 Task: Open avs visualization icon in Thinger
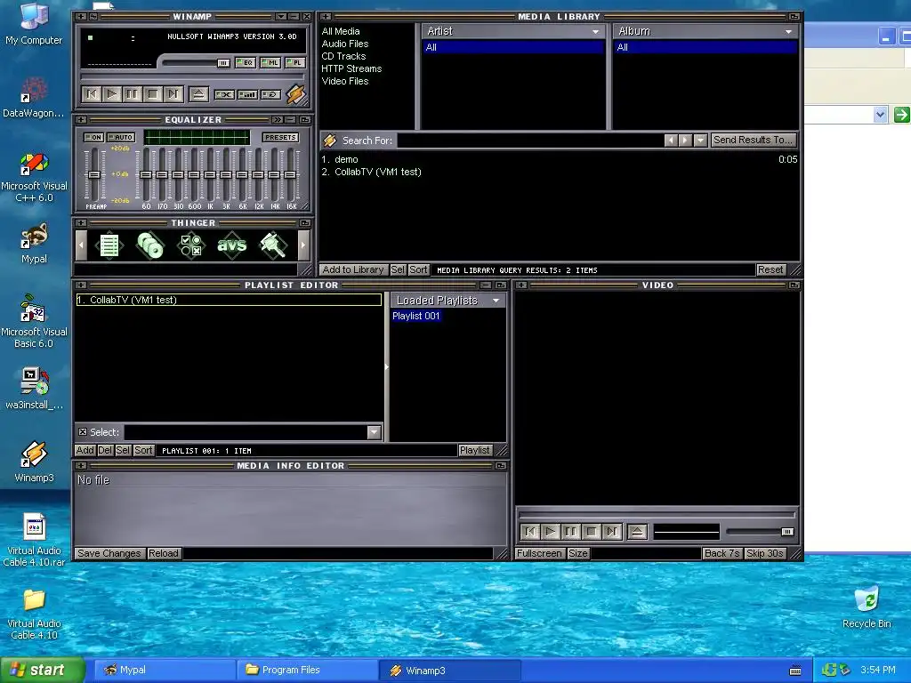(232, 245)
